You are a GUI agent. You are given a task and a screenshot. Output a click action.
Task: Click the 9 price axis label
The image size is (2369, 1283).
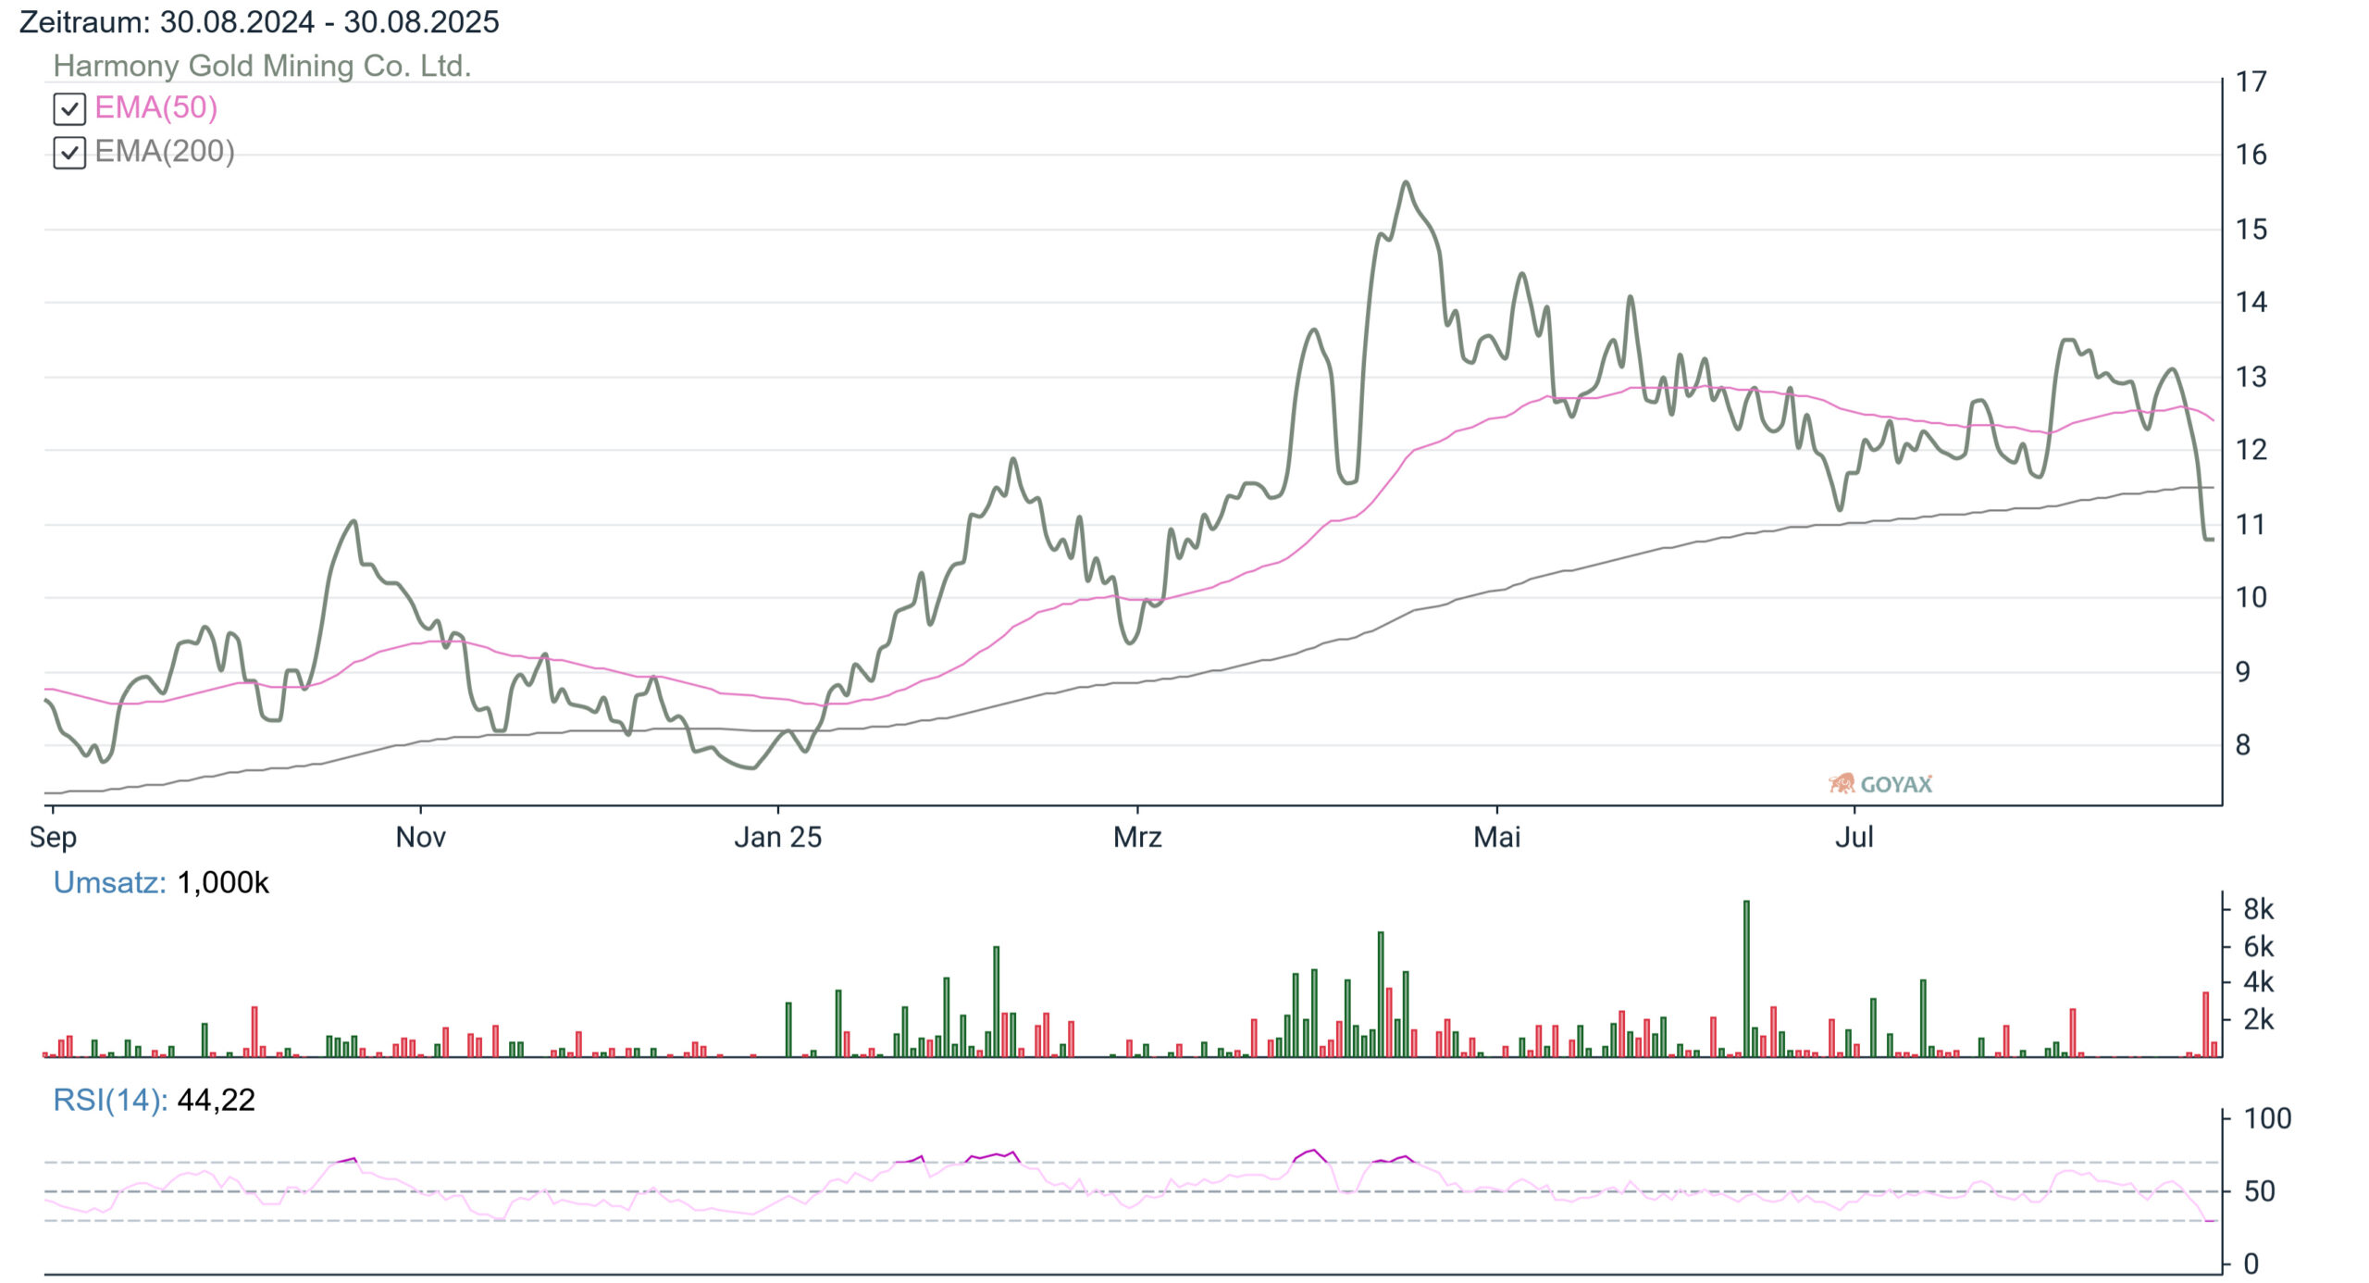point(2243,672)
